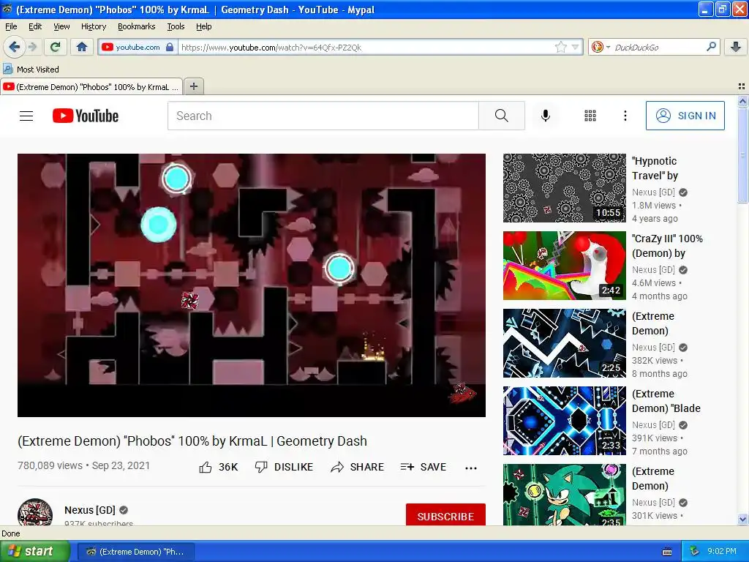Open the browser home page icon

(x=82, y=47)
